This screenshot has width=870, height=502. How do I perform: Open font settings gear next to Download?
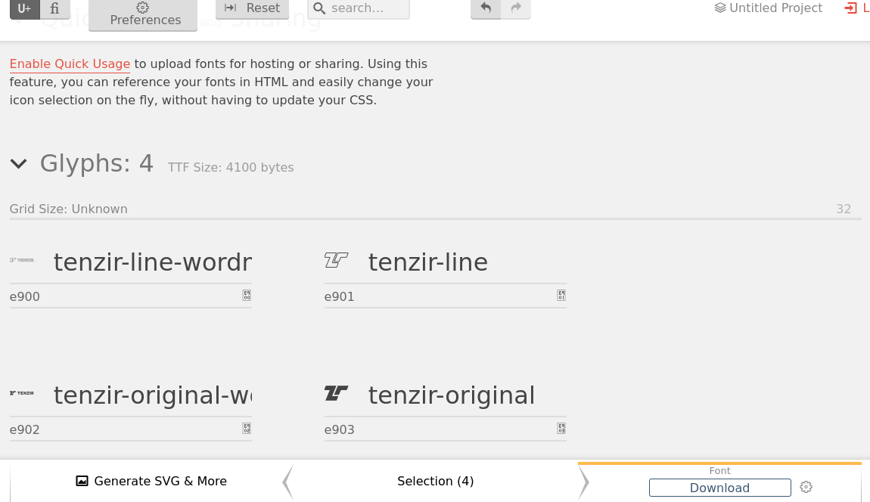pos(806,487)
